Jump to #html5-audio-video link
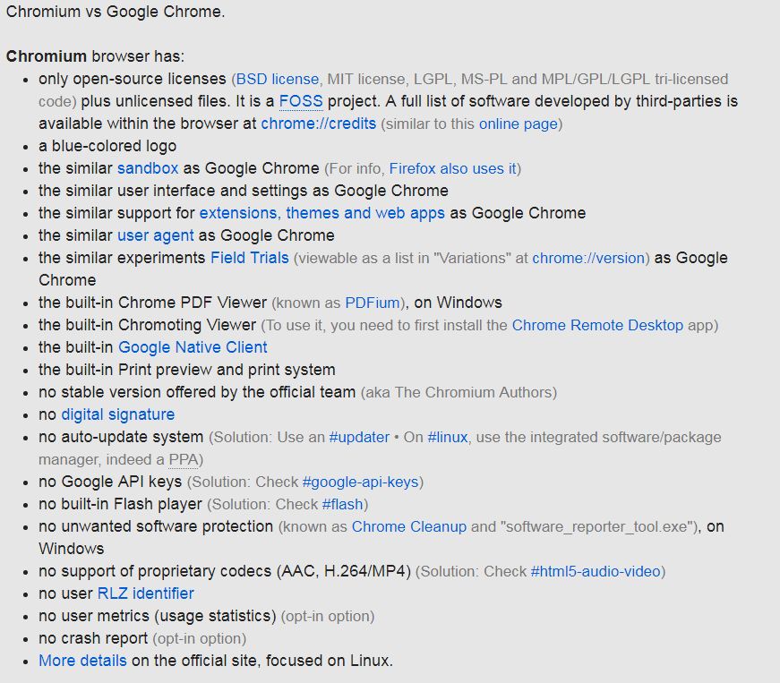The height and width of the screenshot is (683, 780). tap(596, 571)
